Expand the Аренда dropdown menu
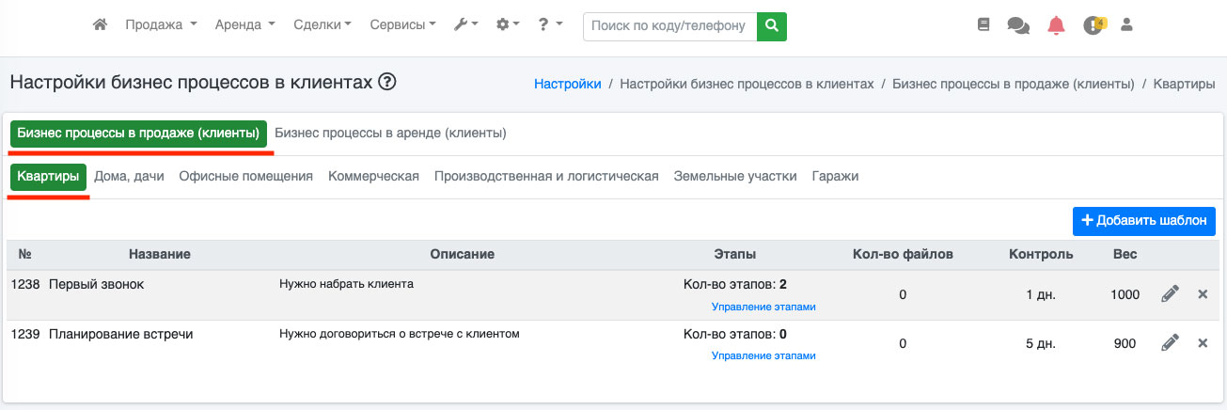This screenshot has width=1227, height=410. point(244,25)
